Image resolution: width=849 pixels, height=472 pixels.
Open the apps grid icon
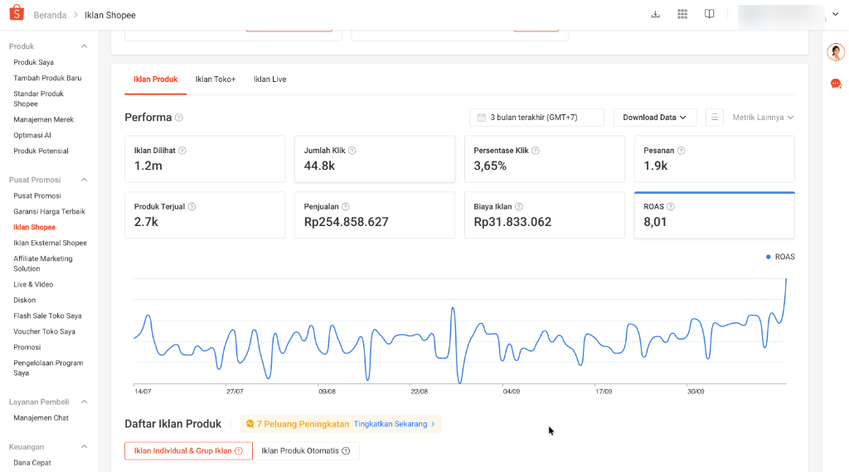(x=682, y=15)
